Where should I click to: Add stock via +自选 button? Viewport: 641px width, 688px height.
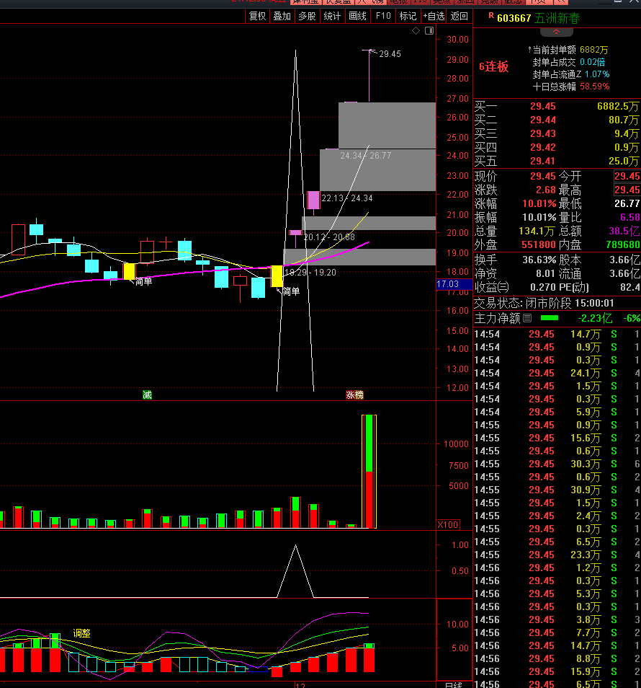coord(434,17)
